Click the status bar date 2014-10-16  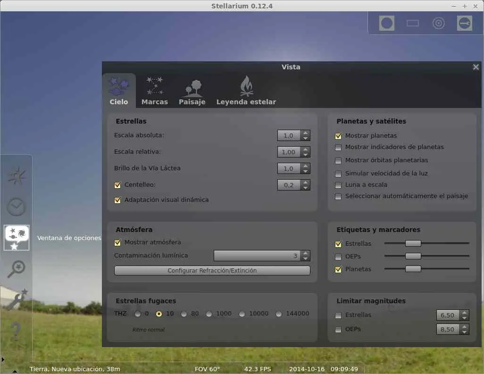click(307, 369)
